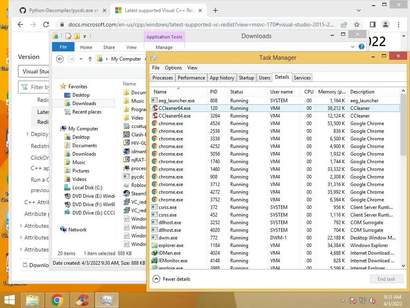This screenshot has width=410, height=308.
Task: Collapse with Fewer details chevron
Action: click(156, 279)
